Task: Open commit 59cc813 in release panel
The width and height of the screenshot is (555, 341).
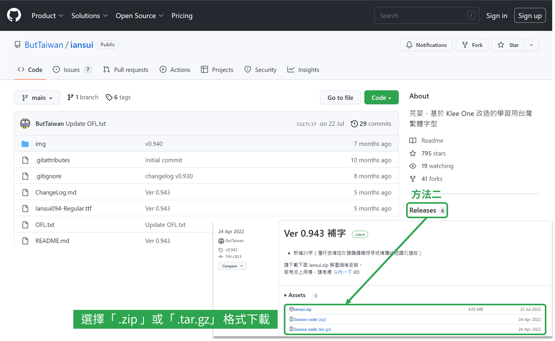Action: point(233,256)
